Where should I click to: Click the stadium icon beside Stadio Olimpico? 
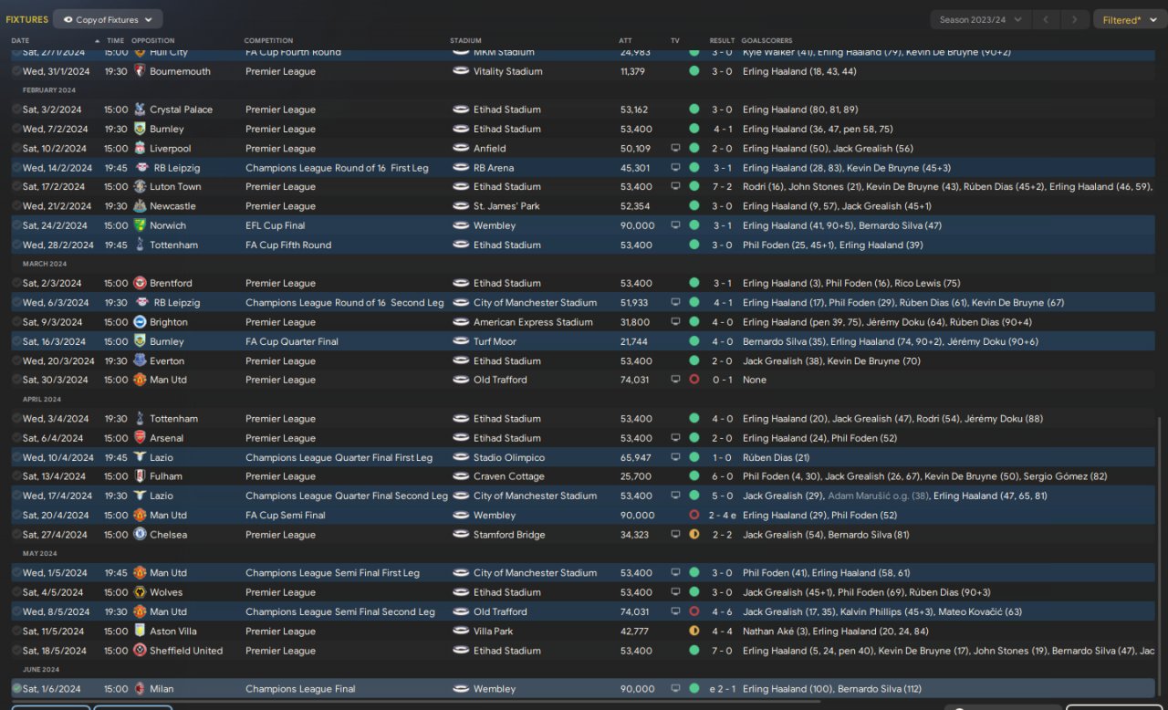pos(461,457)
